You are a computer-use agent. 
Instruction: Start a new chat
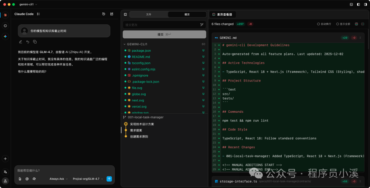(112, 14)
